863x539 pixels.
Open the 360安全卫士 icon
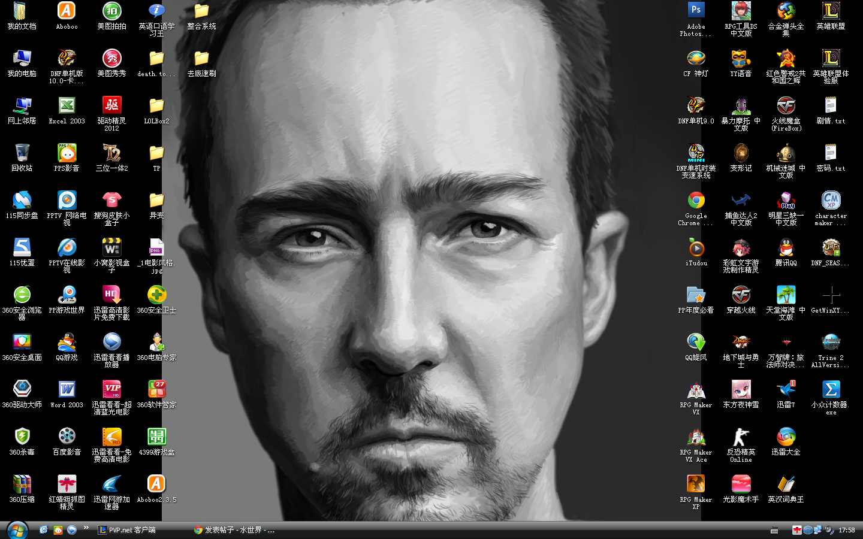point(156,299)
